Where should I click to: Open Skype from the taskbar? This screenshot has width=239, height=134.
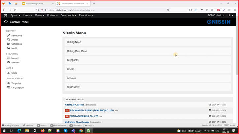66,131
